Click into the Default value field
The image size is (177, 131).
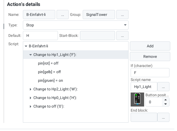coord(40,36)
